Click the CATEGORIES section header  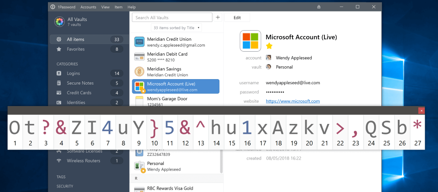click(67, 64)
